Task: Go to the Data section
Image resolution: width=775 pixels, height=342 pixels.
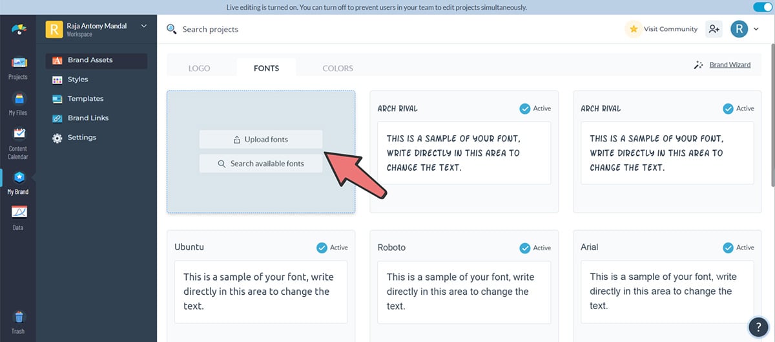Action: pos(17,217)
